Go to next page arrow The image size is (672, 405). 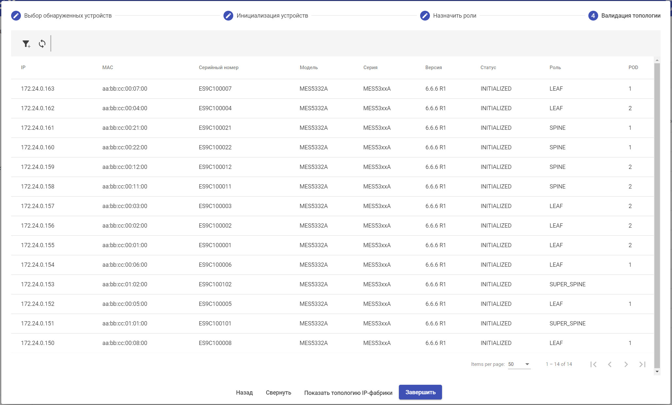626,364
